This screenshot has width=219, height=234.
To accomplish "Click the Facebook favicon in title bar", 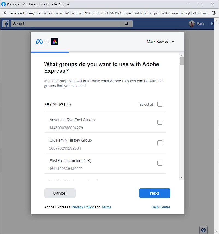I will (4, 4).
